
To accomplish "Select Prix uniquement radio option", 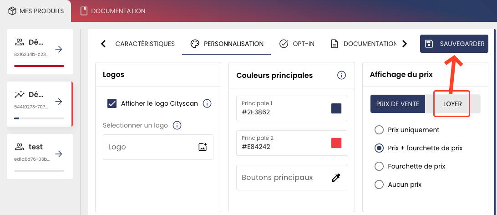I will coord(379,130).
